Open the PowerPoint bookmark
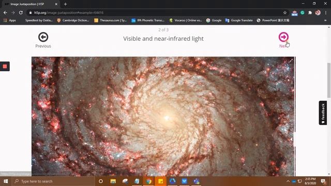This screenshot has height=186, width=331. [x=273, y=20]
